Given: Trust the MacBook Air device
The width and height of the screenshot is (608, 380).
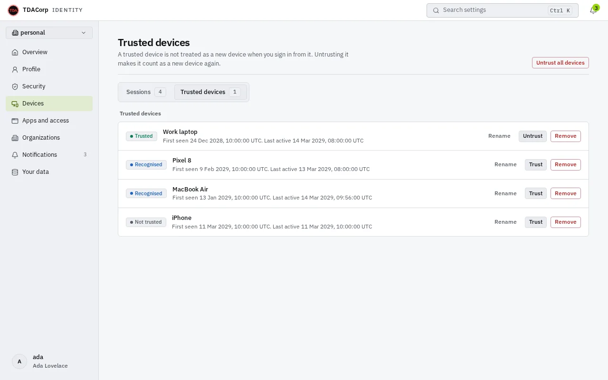Looking at the screenshot, I should 536,193.
